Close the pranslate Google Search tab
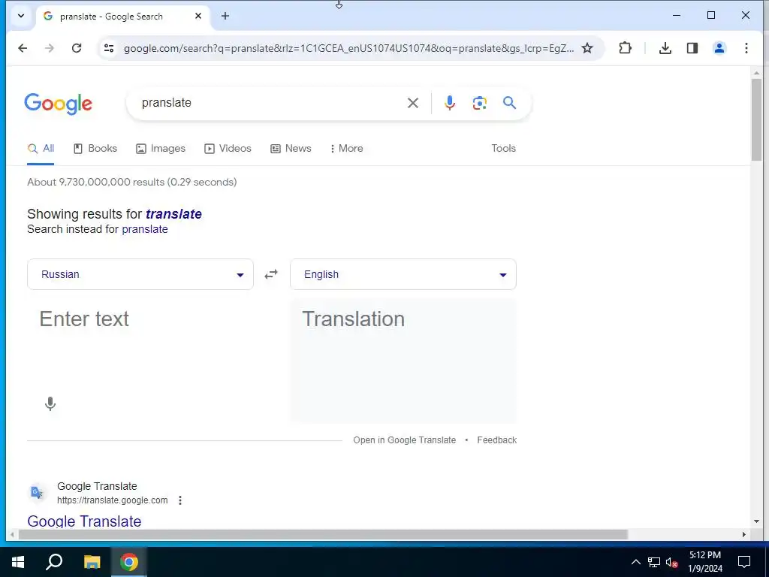Image resolution: width=769 pixels, height=577 pixels. point(198,17)
